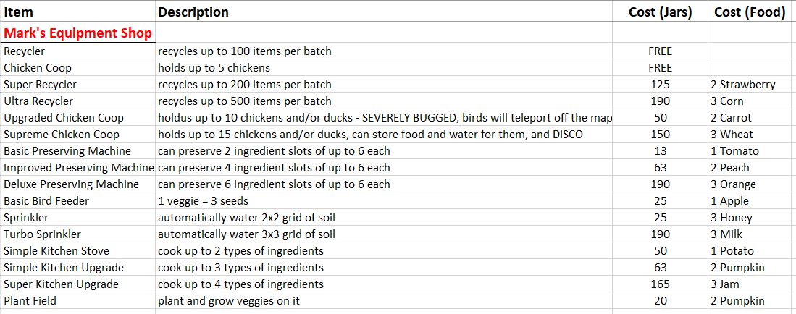Click the red 'Mark's Equipment Shop' title
This screenshot has height=314, width=796.
(78, 33)
